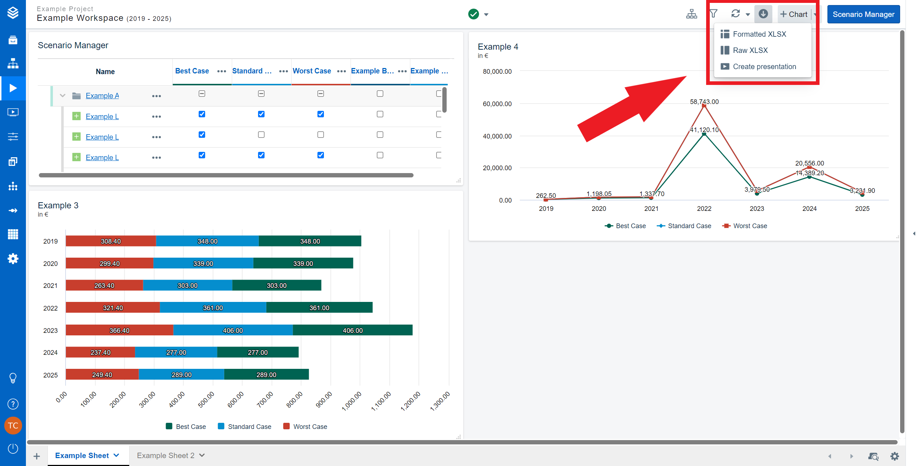
Task: Open the settings gear in left sidebar
Action: (x=13, y=258)
